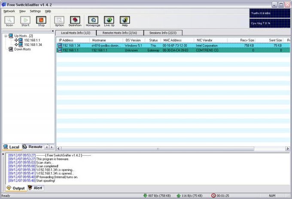Collapse the Up Hosts tree node
Screen dimensions: 292x199
point(6,36)
